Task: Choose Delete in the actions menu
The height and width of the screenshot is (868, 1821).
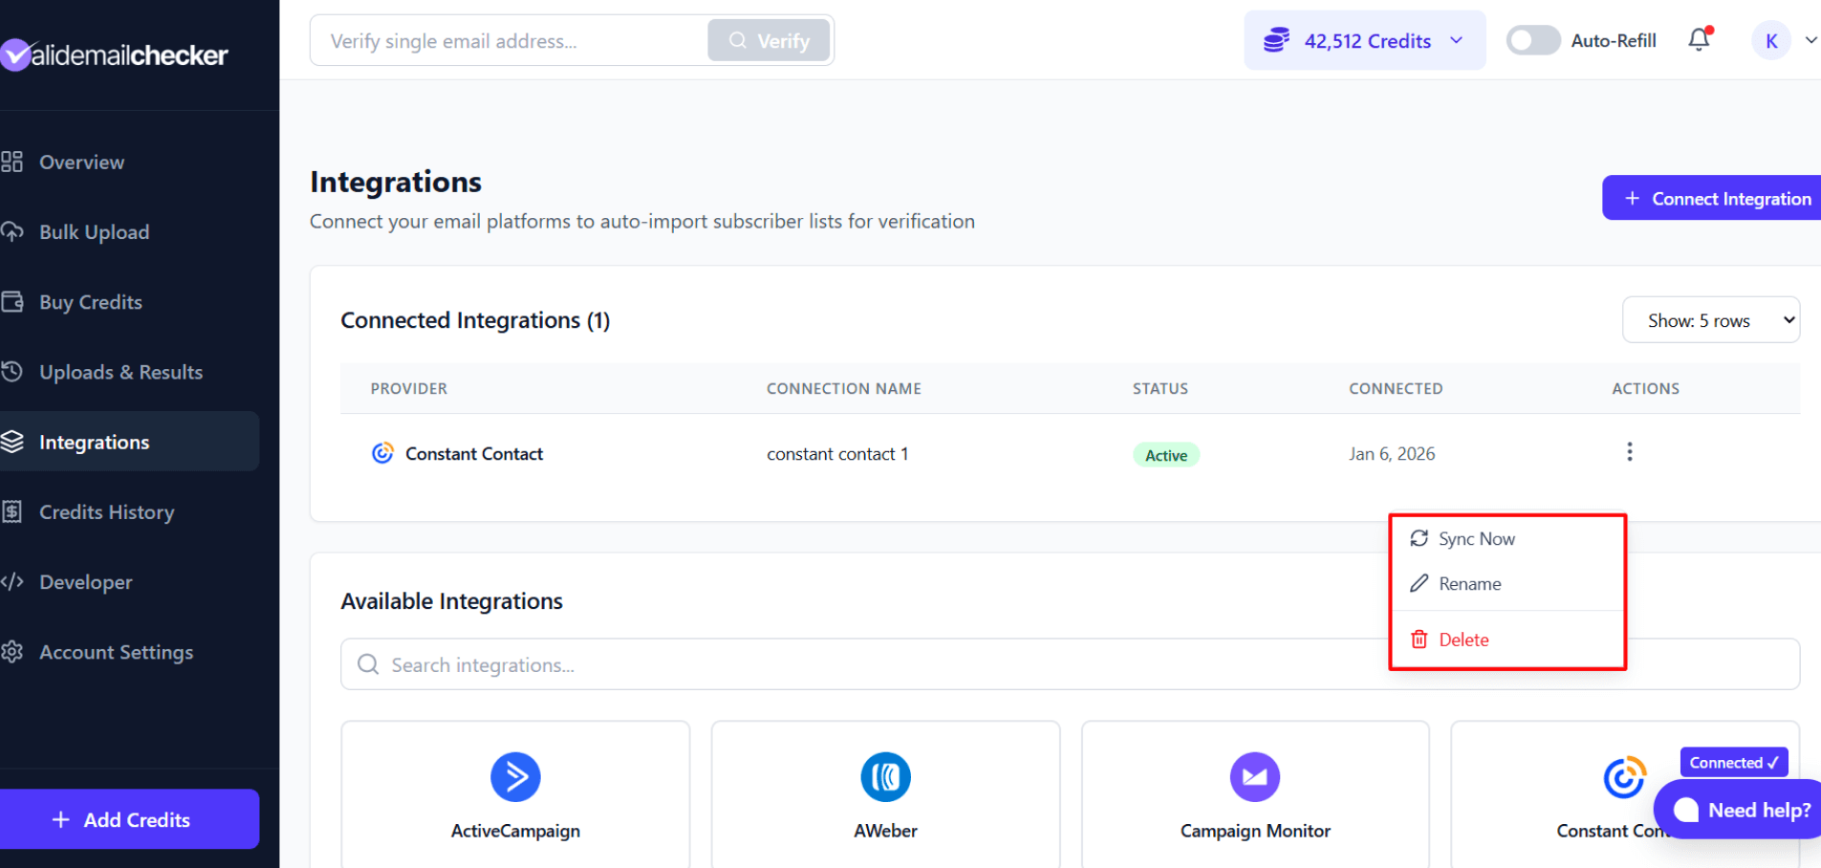Action: [x=1463, y=639]
